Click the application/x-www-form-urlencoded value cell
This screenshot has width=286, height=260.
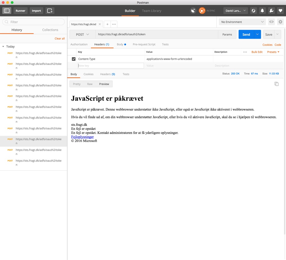pyautogui.click(x=179, y=59)
